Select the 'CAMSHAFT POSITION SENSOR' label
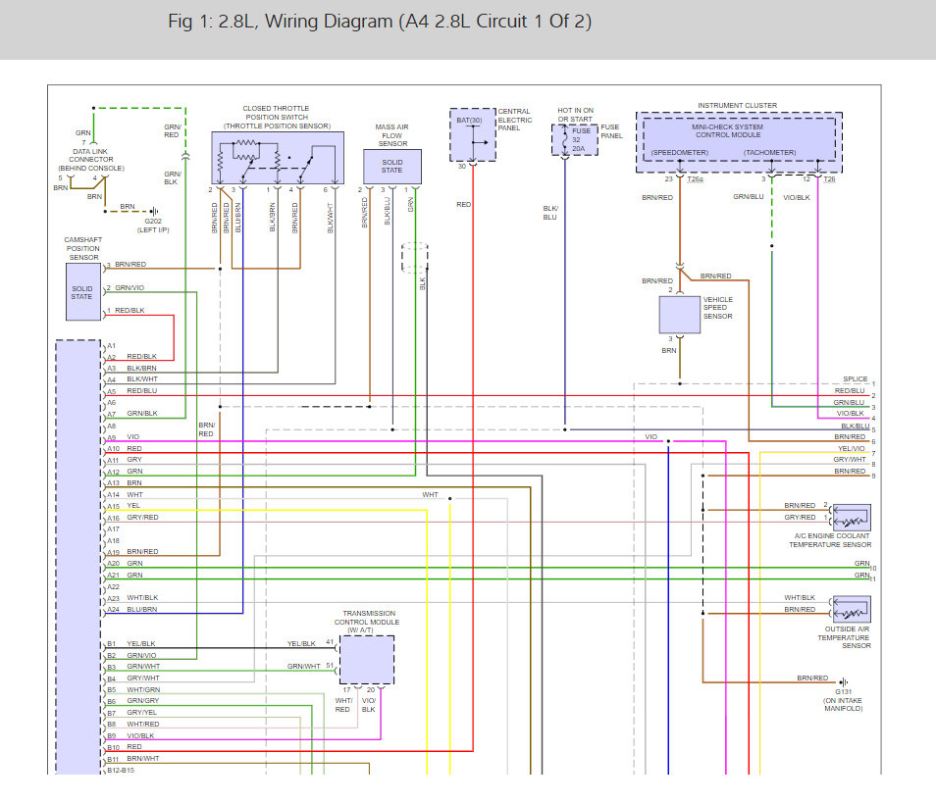This screenshot has height=804, width=936. pos(83,249)
